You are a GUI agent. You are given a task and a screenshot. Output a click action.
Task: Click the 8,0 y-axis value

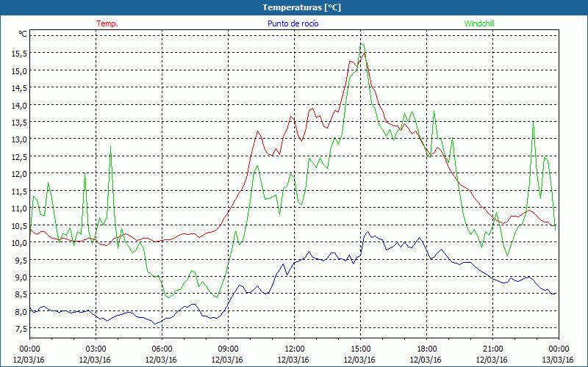point(21,311)
